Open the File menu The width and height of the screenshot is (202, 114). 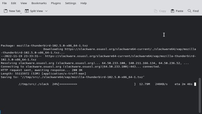[x=4, y=3]
